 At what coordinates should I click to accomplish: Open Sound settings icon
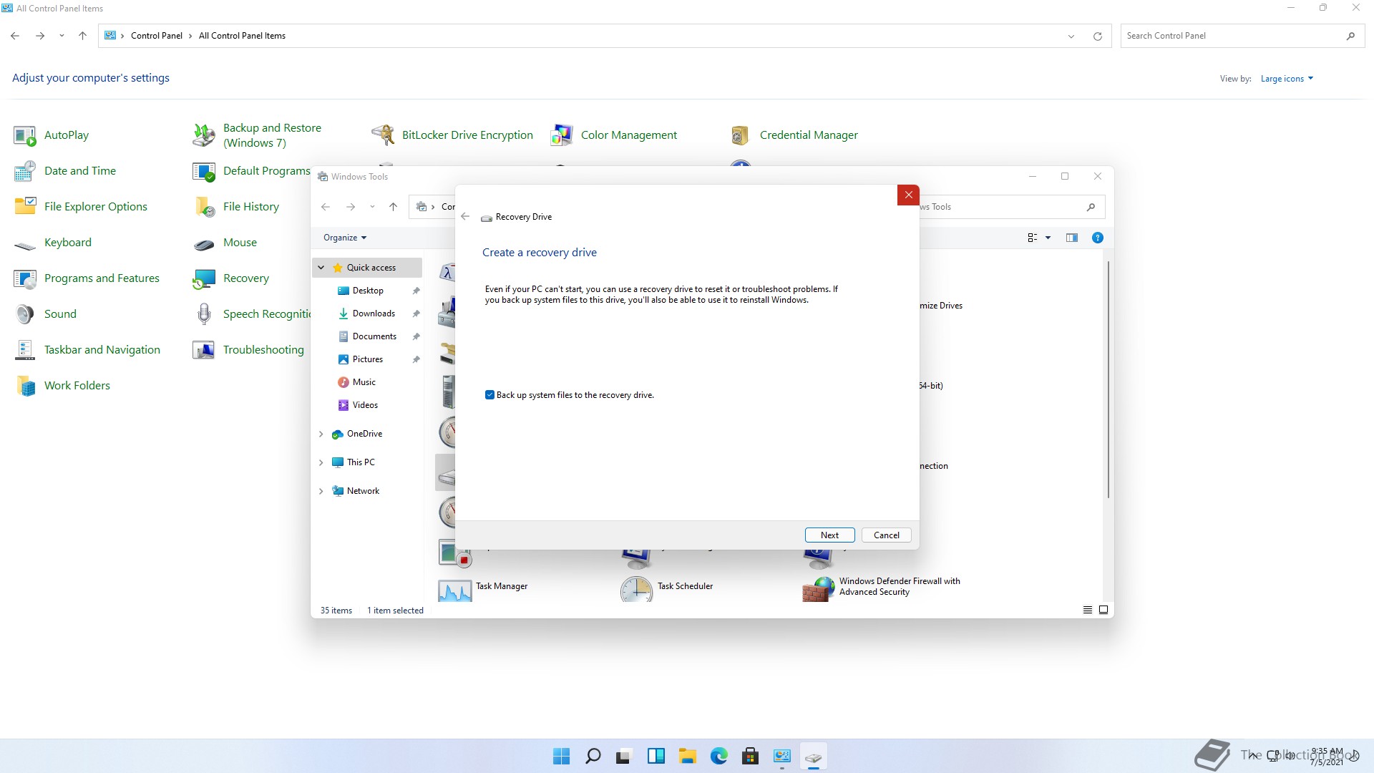click(25, 314)
